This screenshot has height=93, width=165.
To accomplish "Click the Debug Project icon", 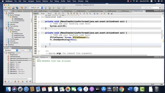I will pos(59,8).
